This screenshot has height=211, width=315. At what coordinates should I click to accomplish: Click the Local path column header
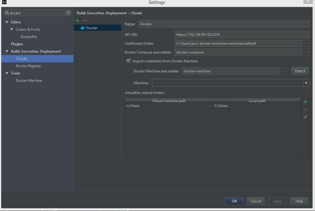[x=257, y=101]
